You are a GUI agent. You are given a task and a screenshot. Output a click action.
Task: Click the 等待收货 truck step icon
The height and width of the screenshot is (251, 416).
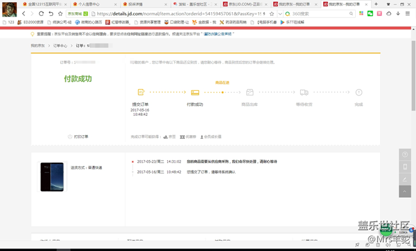(x=304, y=92)
